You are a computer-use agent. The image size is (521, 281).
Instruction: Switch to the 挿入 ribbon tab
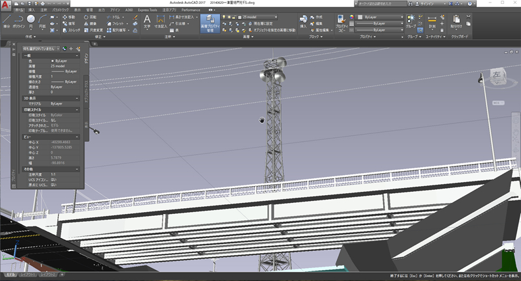32,10
